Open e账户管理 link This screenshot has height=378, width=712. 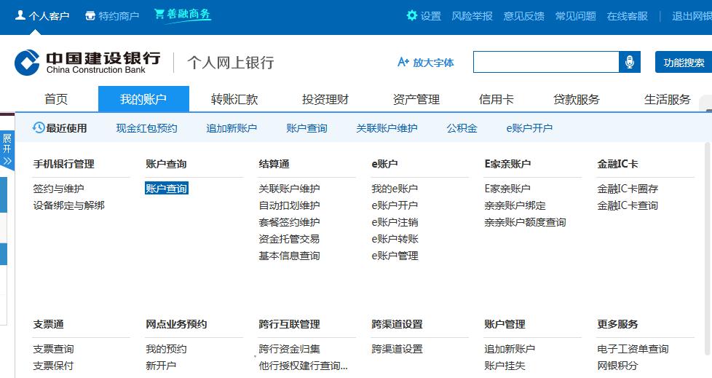tap(394, 256)
